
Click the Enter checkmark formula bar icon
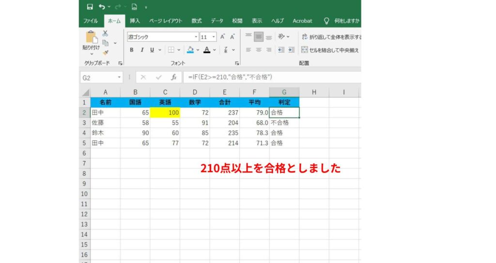(x=158, y=77)
